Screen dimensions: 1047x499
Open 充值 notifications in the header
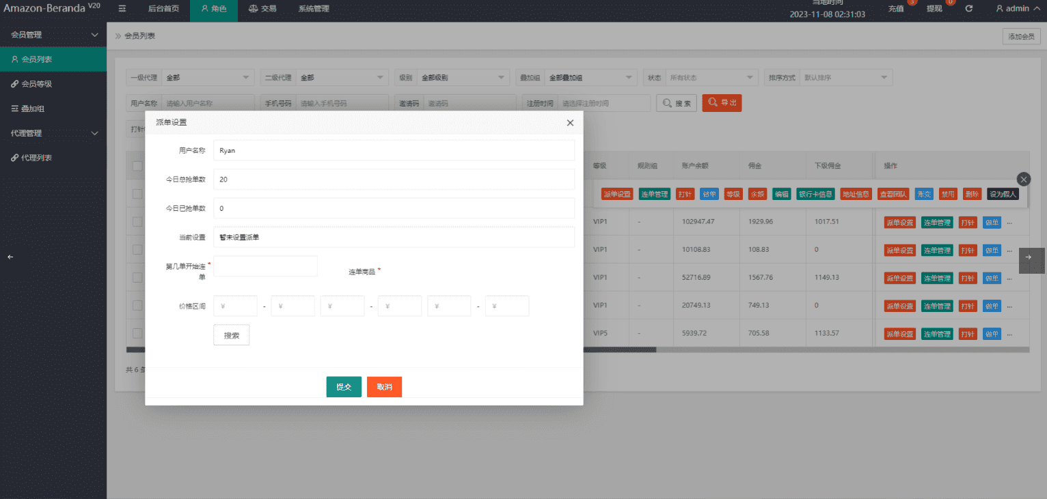[895, 9]
